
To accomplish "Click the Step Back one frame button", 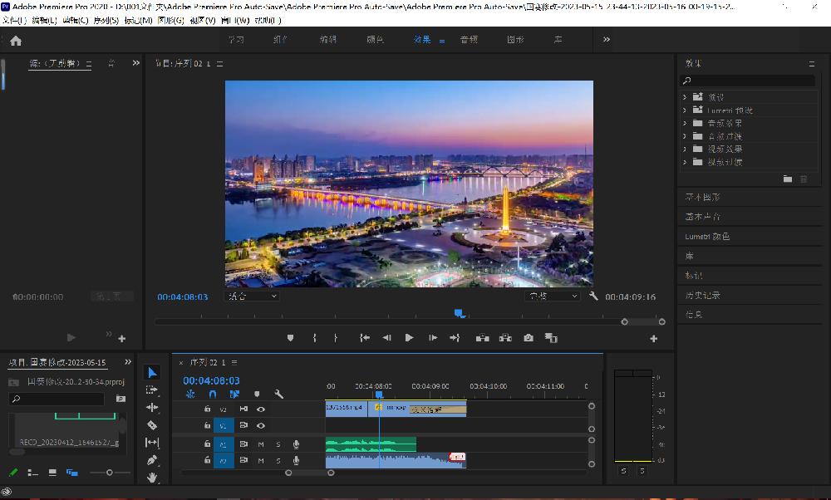I will pos(386,338).
